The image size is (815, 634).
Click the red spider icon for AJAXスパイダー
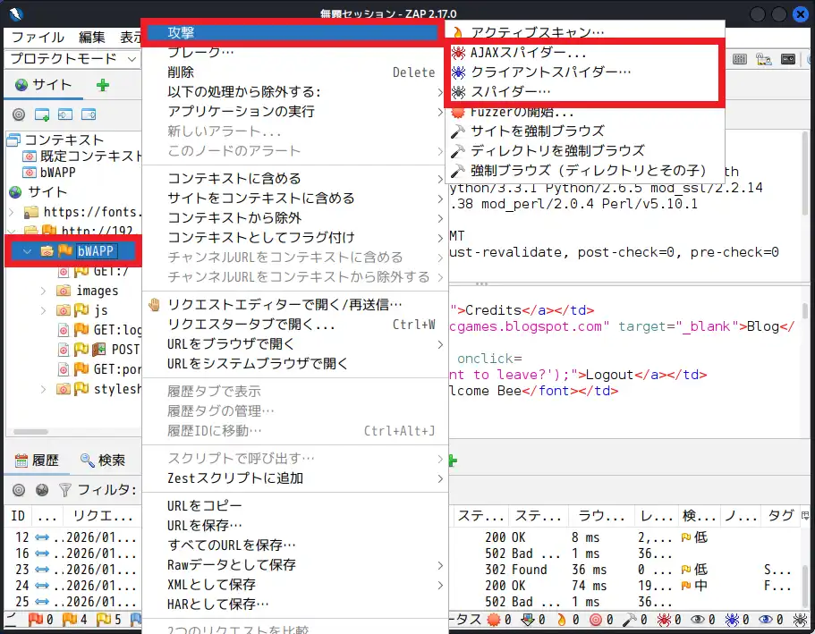[x=458, y=52]
